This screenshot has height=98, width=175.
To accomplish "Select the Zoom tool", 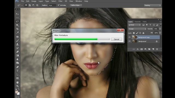I will [x=17, y=86].
